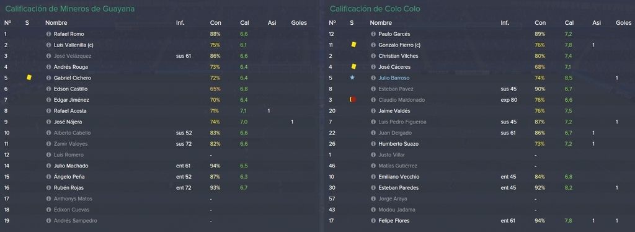Click José Cáceres' yellow card icon
The height and width of the screenshot is (232, 635).
353,66
